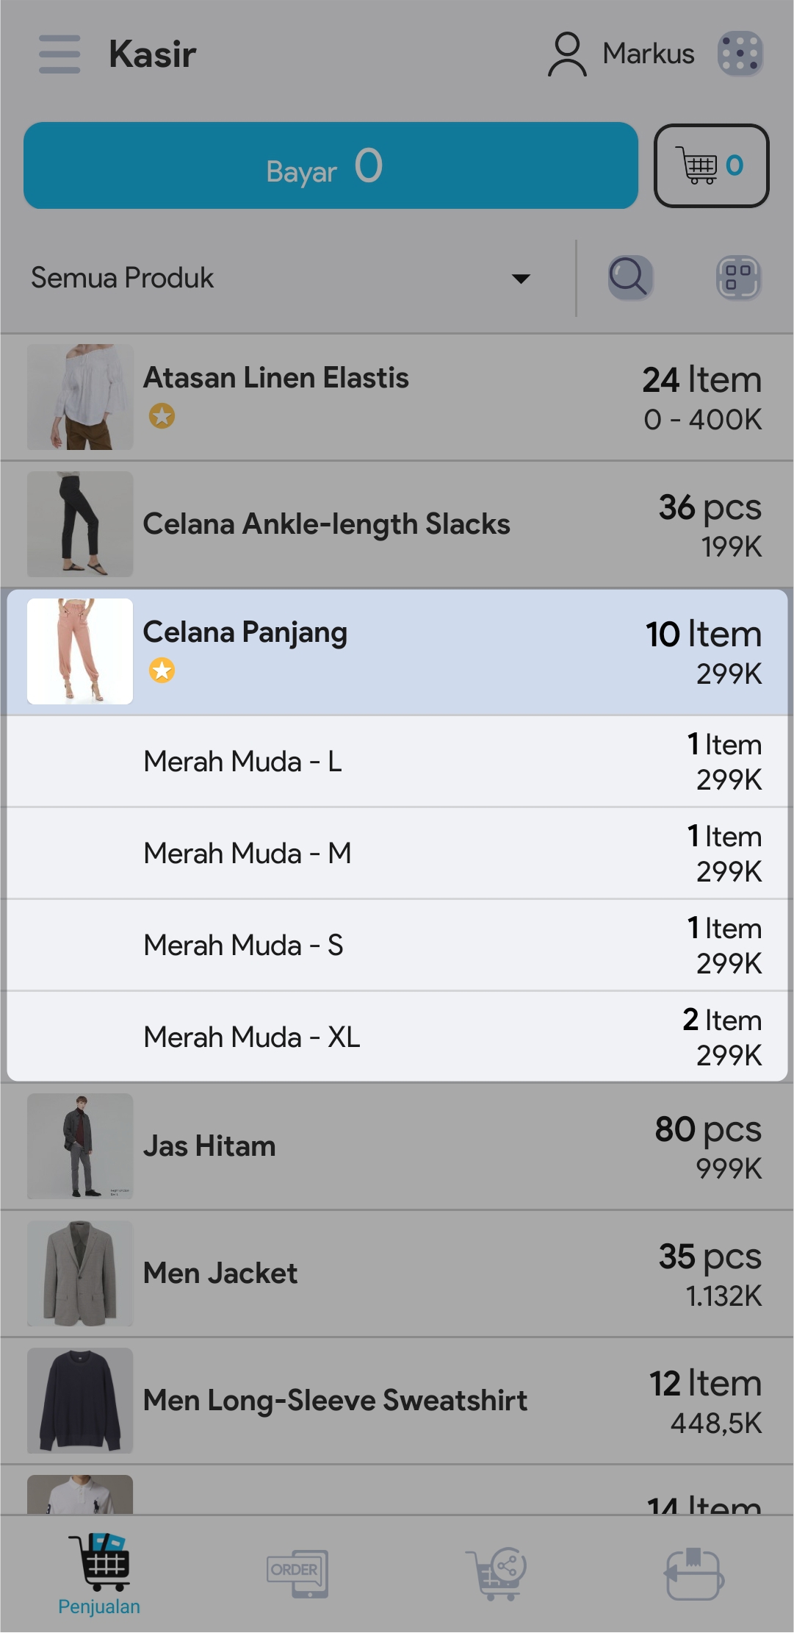Open the ORDER tab in bottom bar
This screenshot has width=794, height=1633.
(x=297, y=1573)
